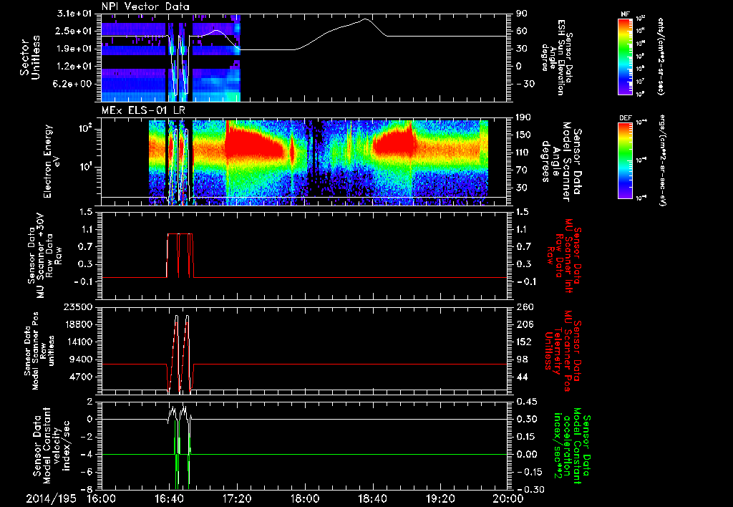Click the 190 scanner angle tick label
733x507 pixels.
click(525, 118)
